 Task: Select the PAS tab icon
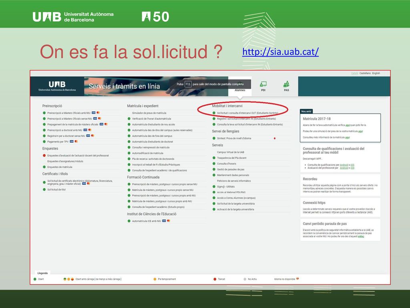point(286,84)
